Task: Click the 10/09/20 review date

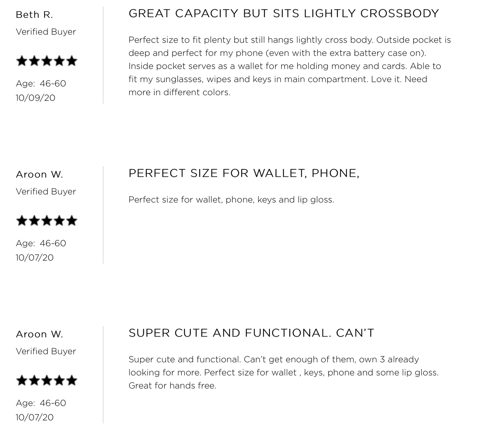Action: (35, 98)
